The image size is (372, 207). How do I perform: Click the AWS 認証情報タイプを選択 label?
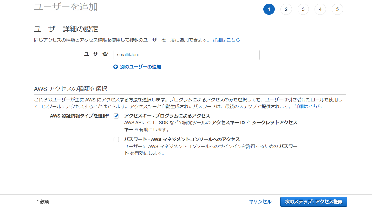tap(79, 116)
